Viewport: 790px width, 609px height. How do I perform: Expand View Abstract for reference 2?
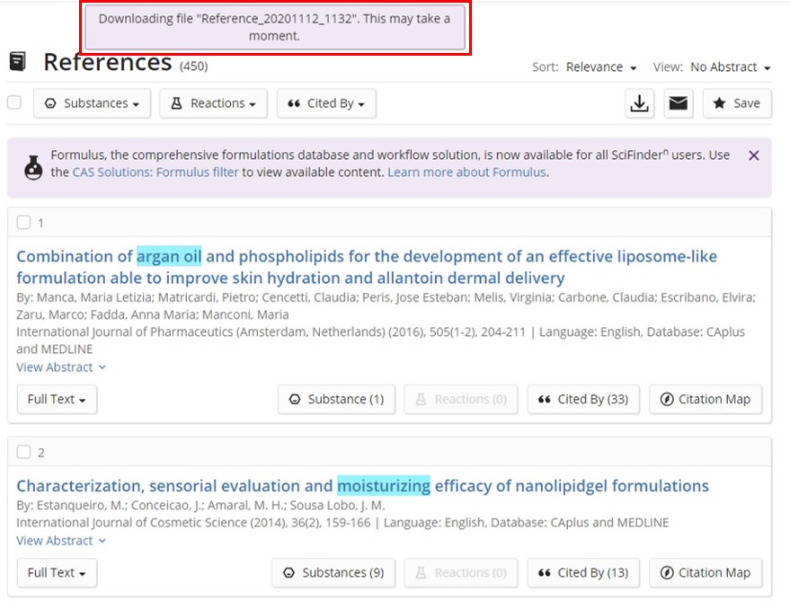click(61, 541)
